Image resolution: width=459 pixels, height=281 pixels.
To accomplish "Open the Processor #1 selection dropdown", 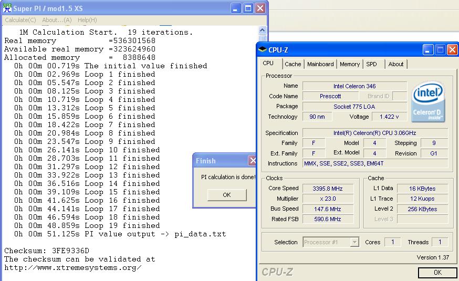I will [x=354, y=242].
